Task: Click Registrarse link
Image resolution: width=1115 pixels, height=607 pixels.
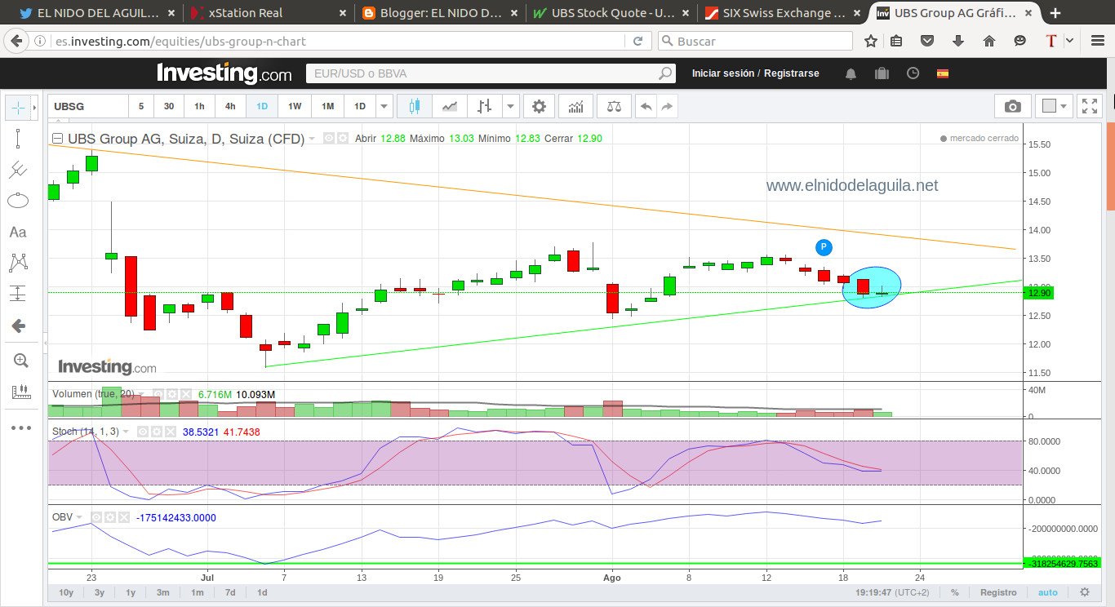Action: (792, 73)
